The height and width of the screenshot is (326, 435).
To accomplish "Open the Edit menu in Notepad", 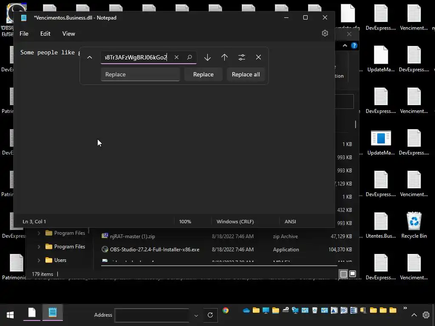I will 45,34.
